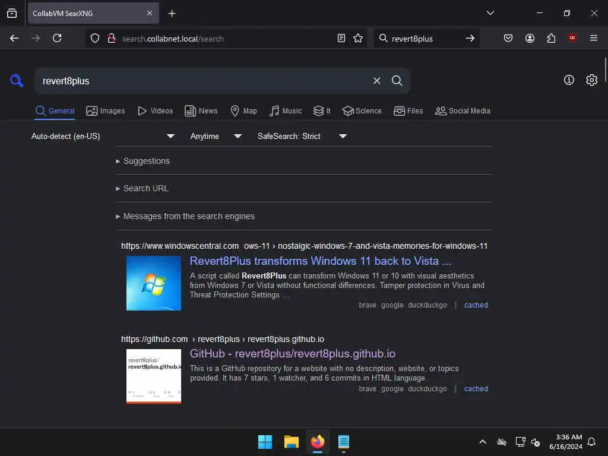
Task: Toggle reader view icon in address bar
Action: 341,38
